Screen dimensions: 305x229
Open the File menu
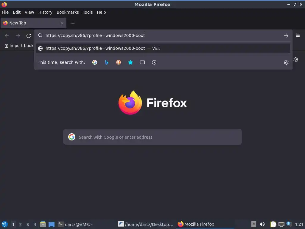5,12
